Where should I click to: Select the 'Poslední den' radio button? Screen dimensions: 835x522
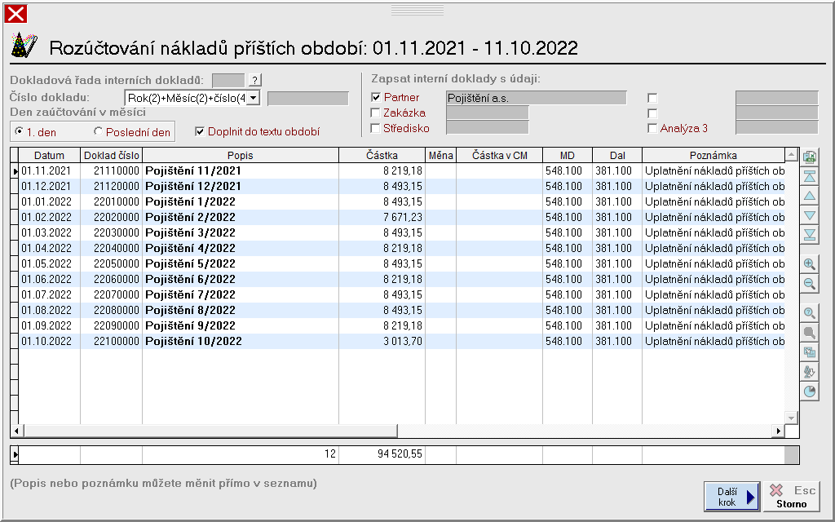99,131
